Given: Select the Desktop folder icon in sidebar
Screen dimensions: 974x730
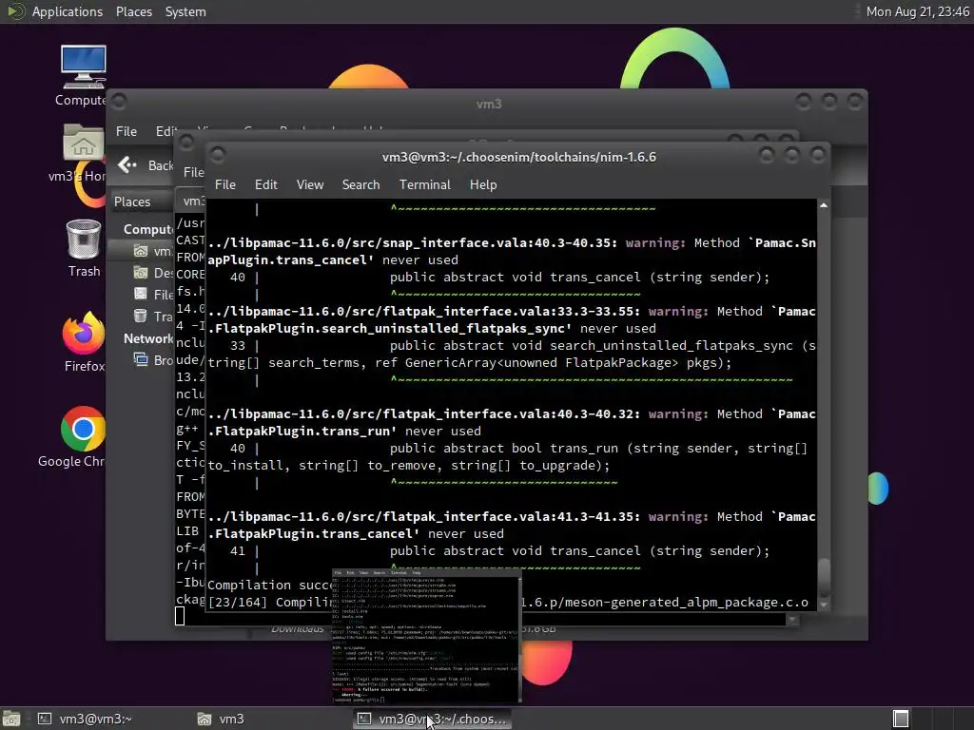Looking at the screenshot, I should [x=141, y=273].
